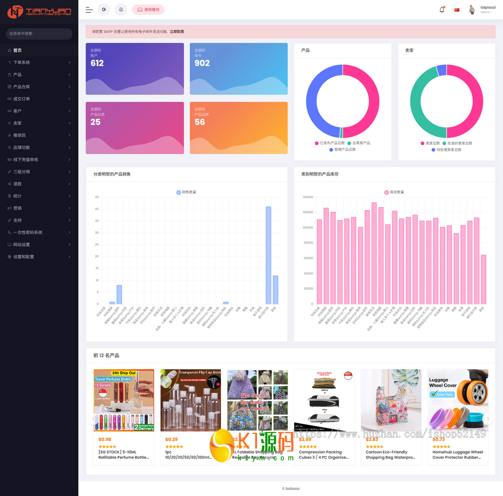Viewport: 503px width, 496px height.
Task: Show next products with right carousel arrow
Action: 488,419
